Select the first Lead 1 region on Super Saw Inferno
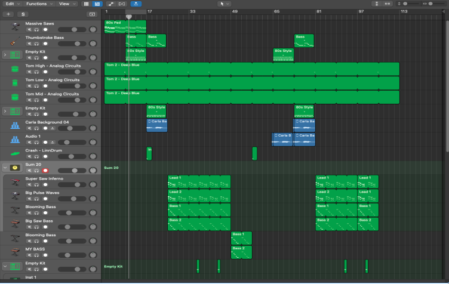 point(199,181)
